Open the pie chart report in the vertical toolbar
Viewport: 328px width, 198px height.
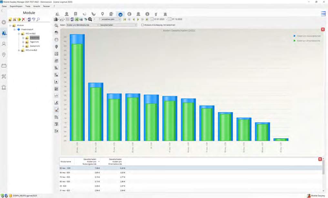(56, 32)
